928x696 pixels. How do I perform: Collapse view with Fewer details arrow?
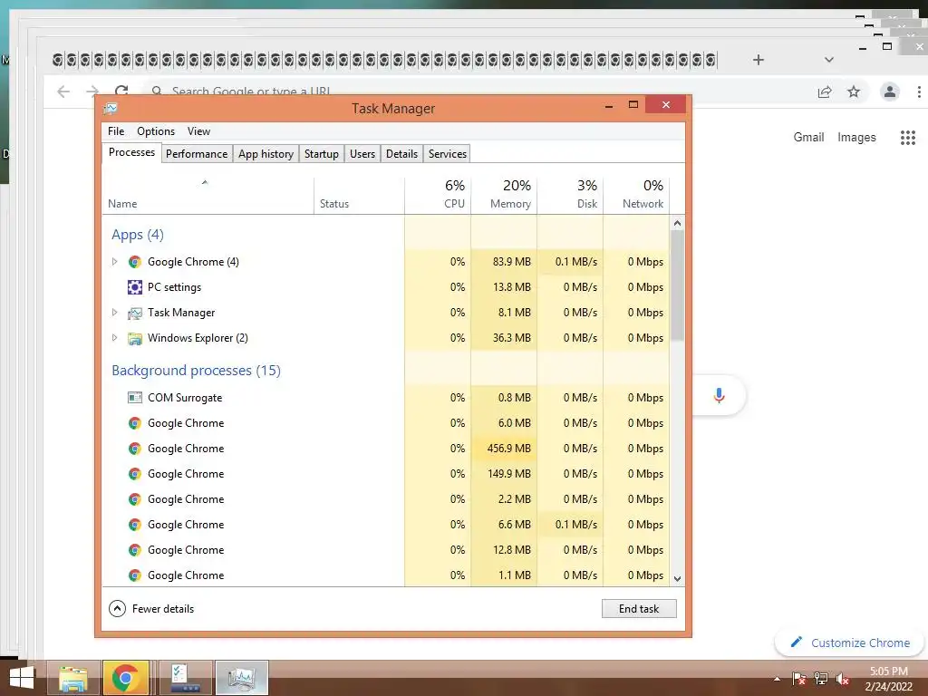point(117,608)
